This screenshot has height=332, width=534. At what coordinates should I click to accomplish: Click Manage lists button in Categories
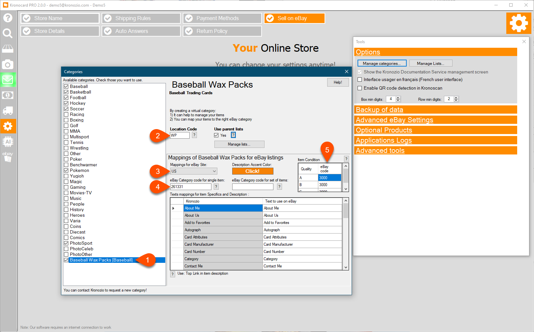pyautogui.click(x=239, y=144)
